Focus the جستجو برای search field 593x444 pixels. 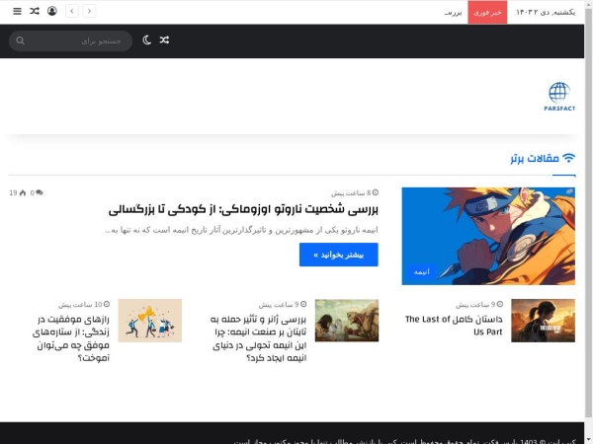pyautogui.click(x=71, y=40)
